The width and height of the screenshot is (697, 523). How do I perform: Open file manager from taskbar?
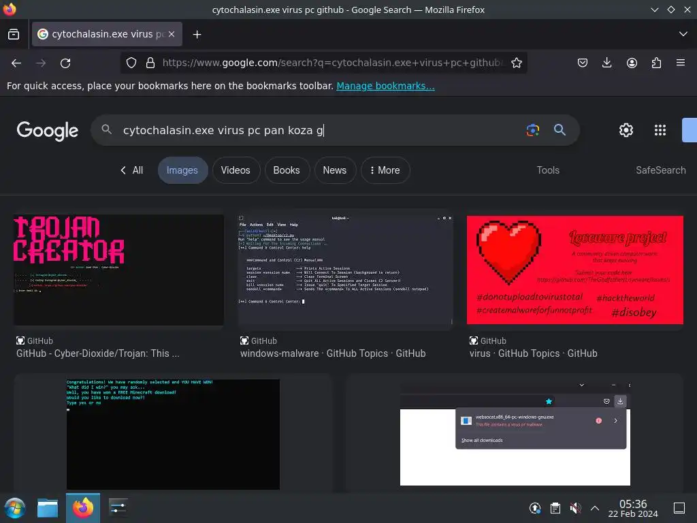coord(48,508)
